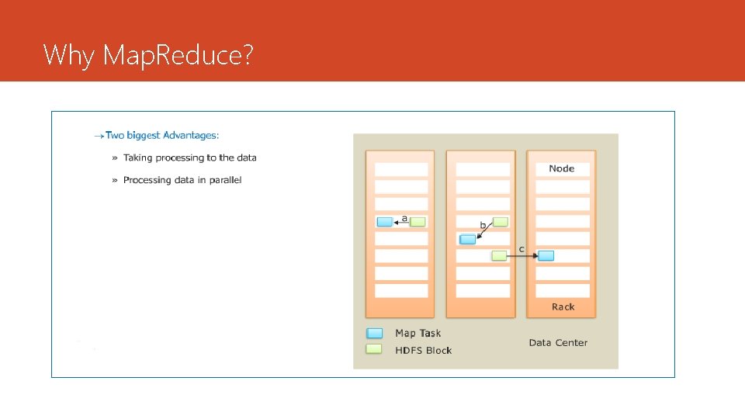Select the 'Two biggest Advantages:' heading
Image resolution: width=745 pixels, height=419 pixels.
[162, 135]
